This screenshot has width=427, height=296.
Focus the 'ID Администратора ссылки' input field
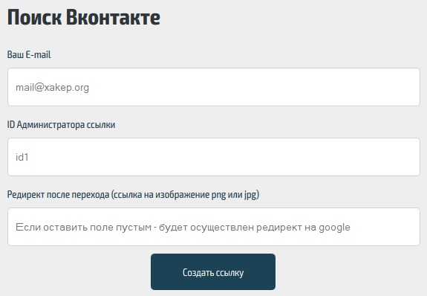pyautogui.click(x=214, y=157)
